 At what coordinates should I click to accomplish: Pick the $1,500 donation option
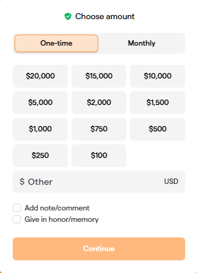pyautogui.click(x=157, y=103)
